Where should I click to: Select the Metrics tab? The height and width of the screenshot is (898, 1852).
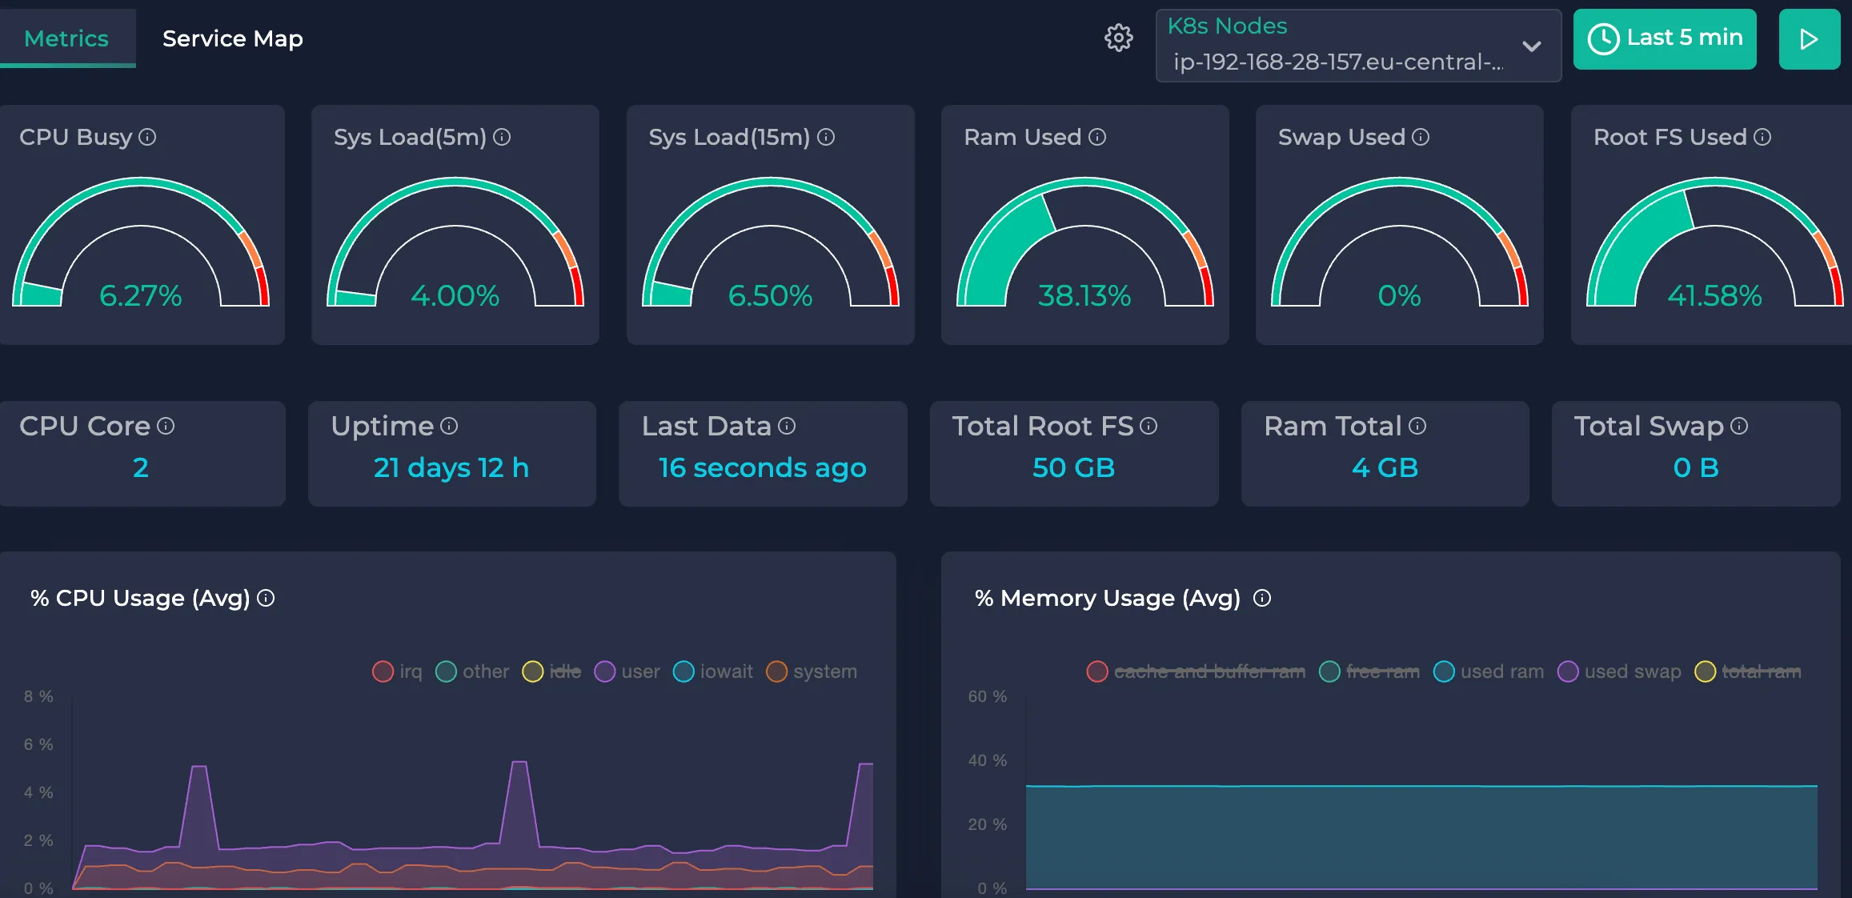coord(66,38)
